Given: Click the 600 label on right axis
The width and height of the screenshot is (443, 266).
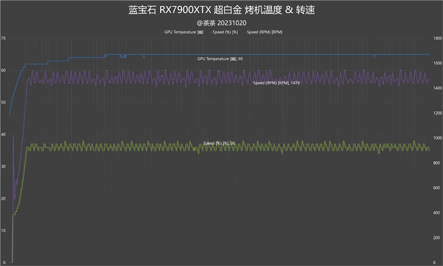Looking at the screenshot, I should (437, 188).
